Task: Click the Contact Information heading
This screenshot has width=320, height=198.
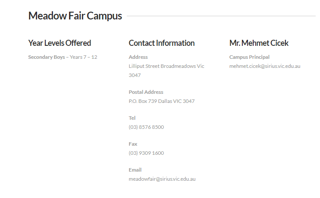Action: [162, 43]
